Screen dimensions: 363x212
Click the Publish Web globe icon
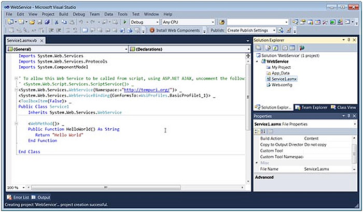pyautogui.click(x=281, y=31)
